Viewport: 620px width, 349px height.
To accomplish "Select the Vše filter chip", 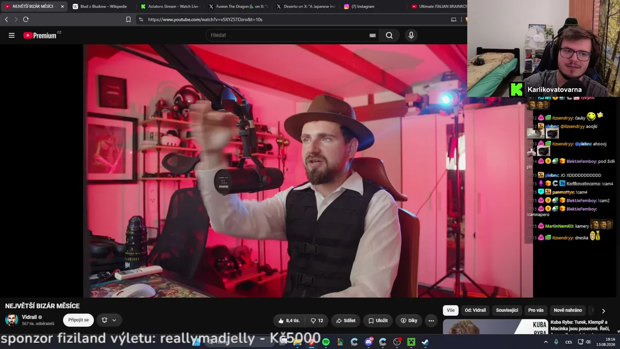I will 450,310.
